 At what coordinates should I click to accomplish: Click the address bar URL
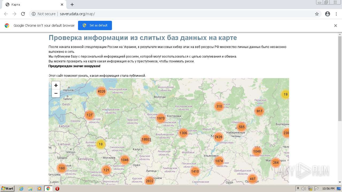coord(77,14)
